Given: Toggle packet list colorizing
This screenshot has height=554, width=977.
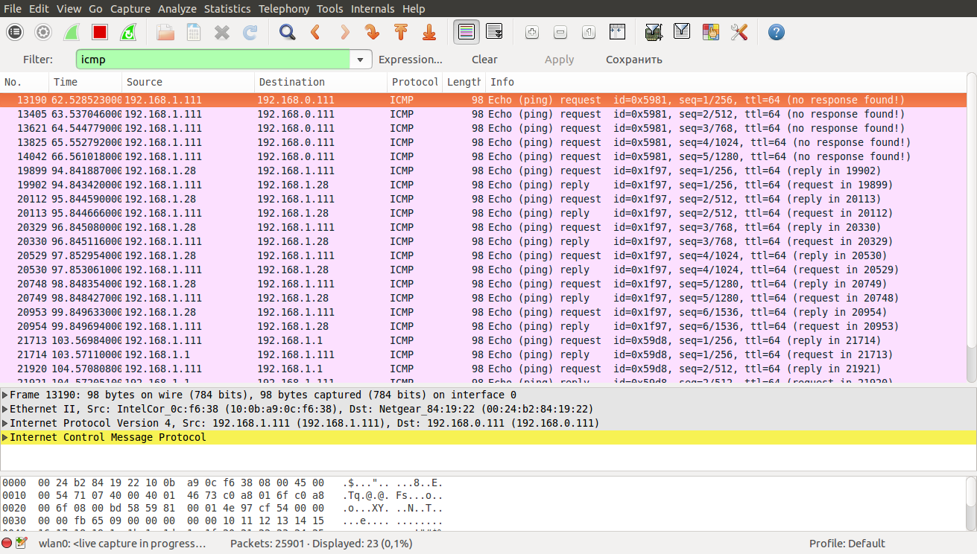Looking at the screenshot, I should pos(467,32).
